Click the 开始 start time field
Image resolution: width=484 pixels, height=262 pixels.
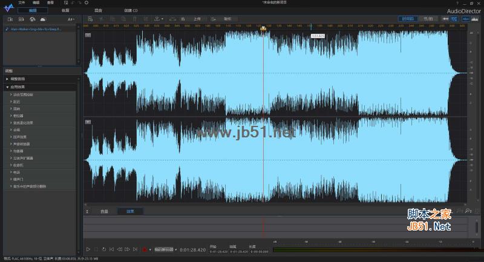click(218, 252)
